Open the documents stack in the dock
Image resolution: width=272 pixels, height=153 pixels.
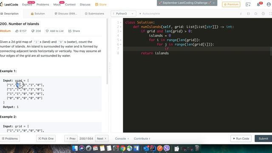177,149
